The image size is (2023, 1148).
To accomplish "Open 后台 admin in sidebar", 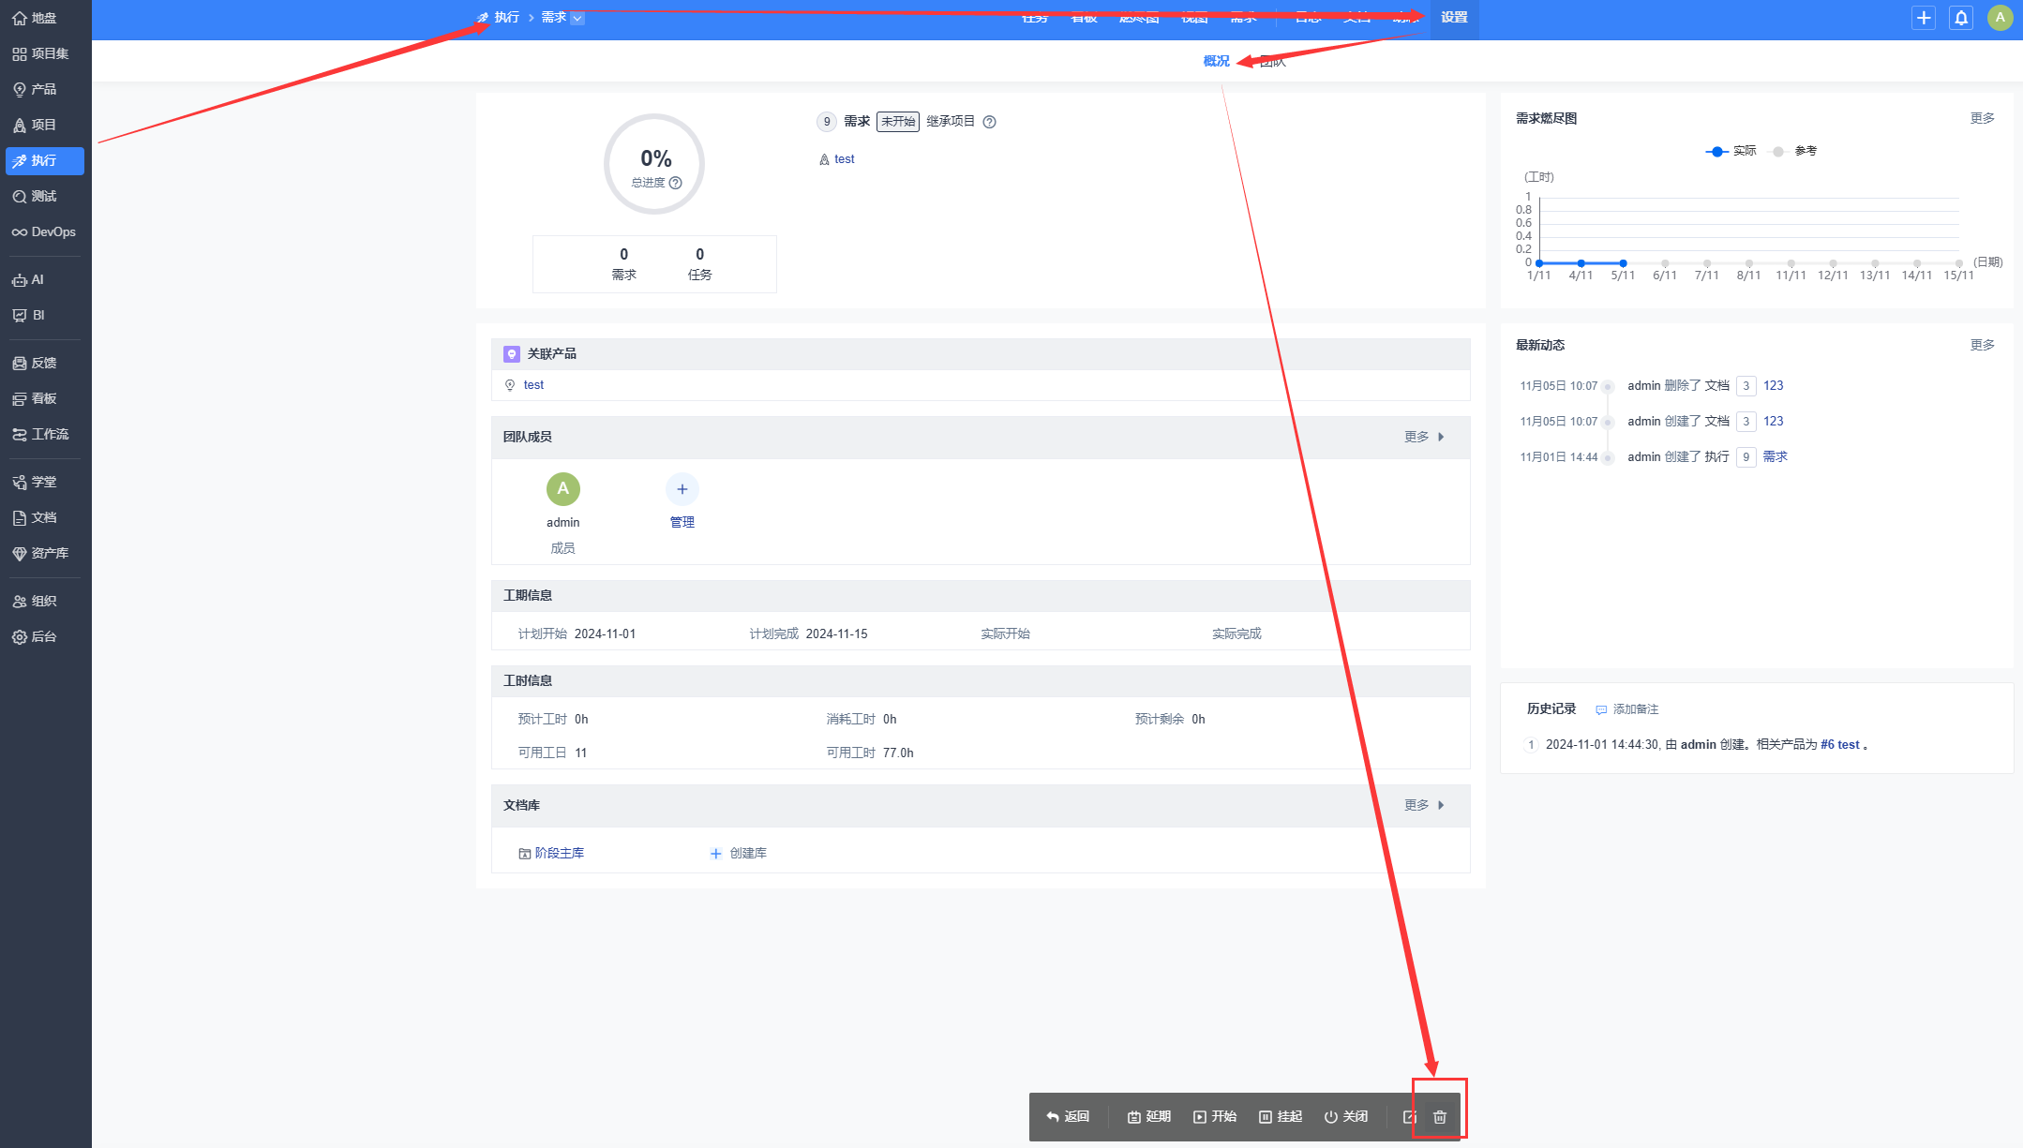I will coord(35,636).
